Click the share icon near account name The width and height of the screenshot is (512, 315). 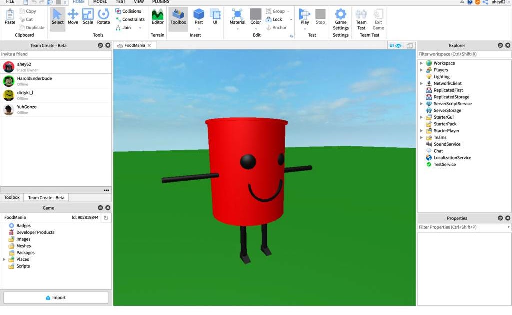[x=485, y=2]
